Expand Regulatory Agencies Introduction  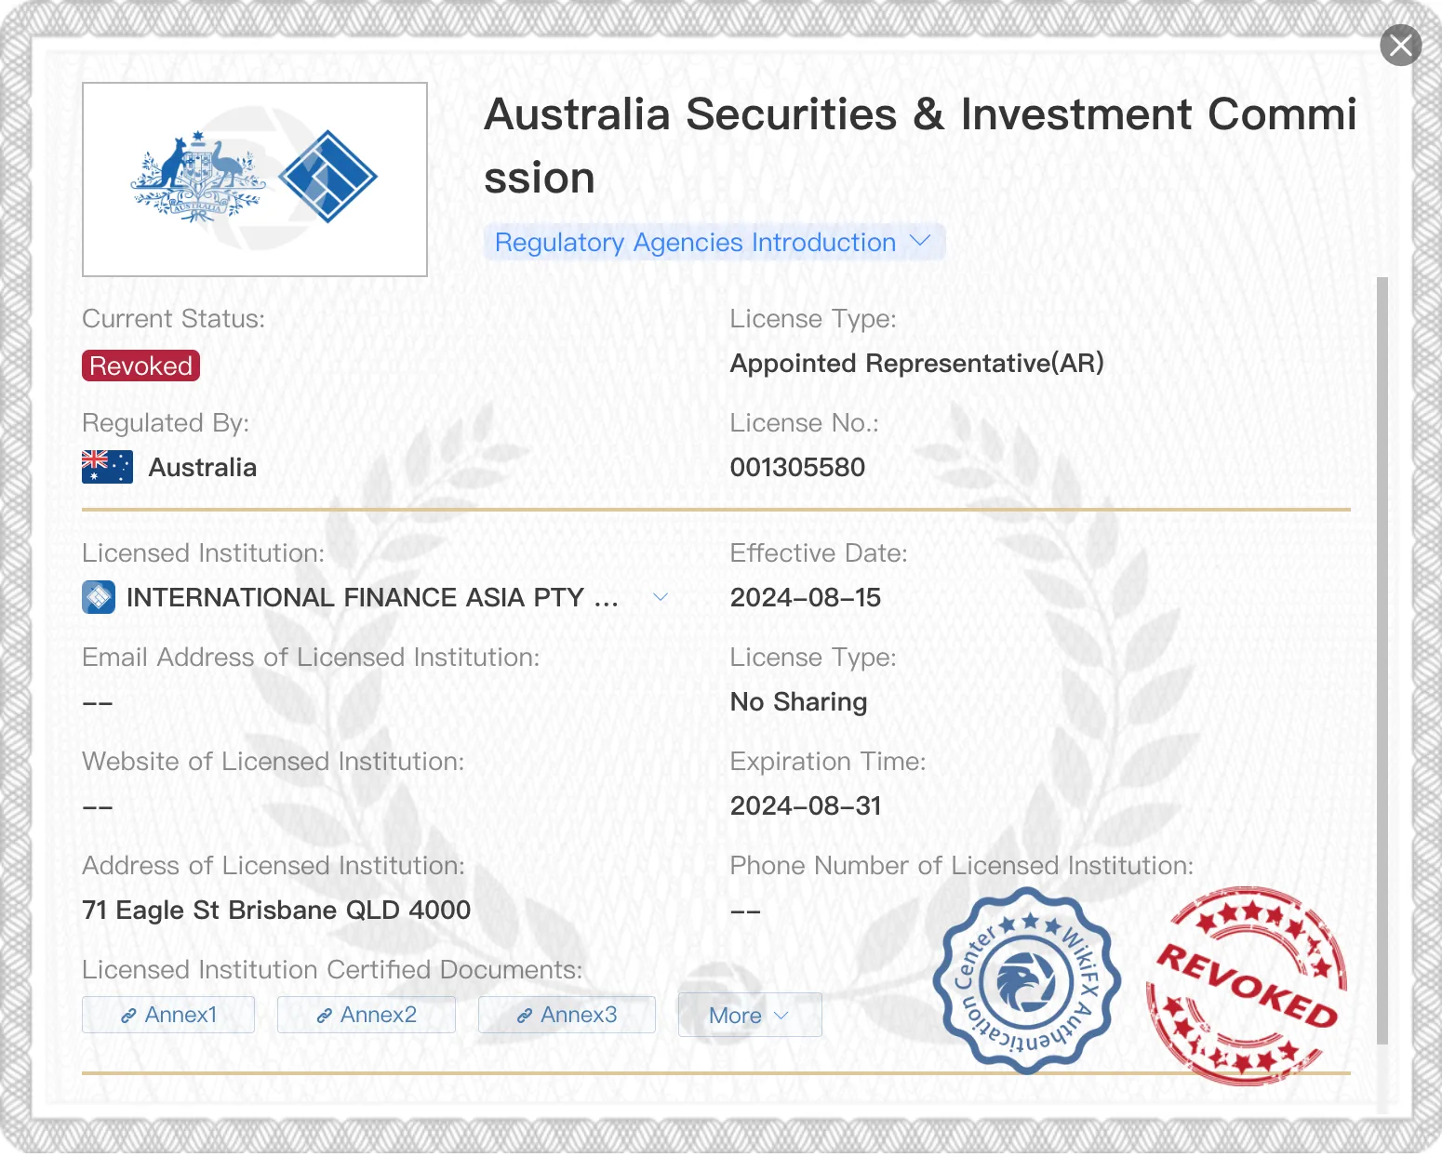pos(714,242)
